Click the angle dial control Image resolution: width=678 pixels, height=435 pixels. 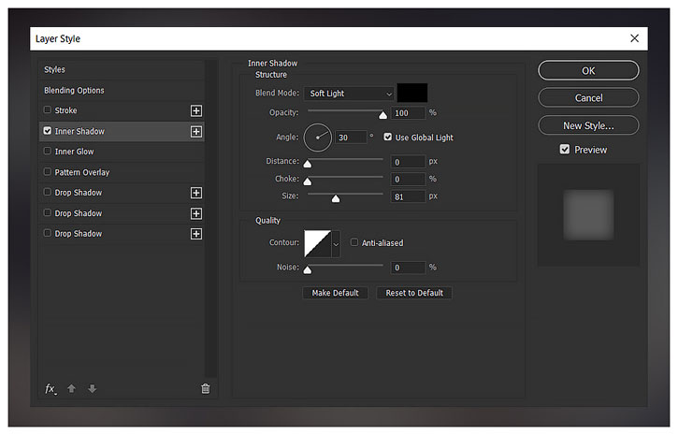318,138
